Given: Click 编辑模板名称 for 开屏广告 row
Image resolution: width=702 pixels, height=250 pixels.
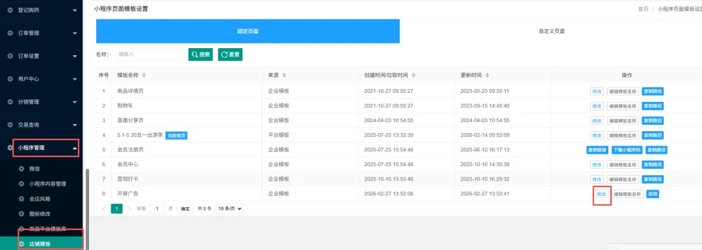Looking at the screenshot, I should 627,194.
